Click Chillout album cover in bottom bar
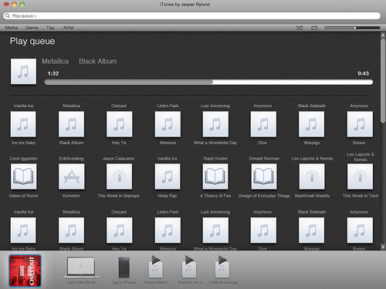The height and width of the screenshot is (289, 386). [x=25, y=271]
